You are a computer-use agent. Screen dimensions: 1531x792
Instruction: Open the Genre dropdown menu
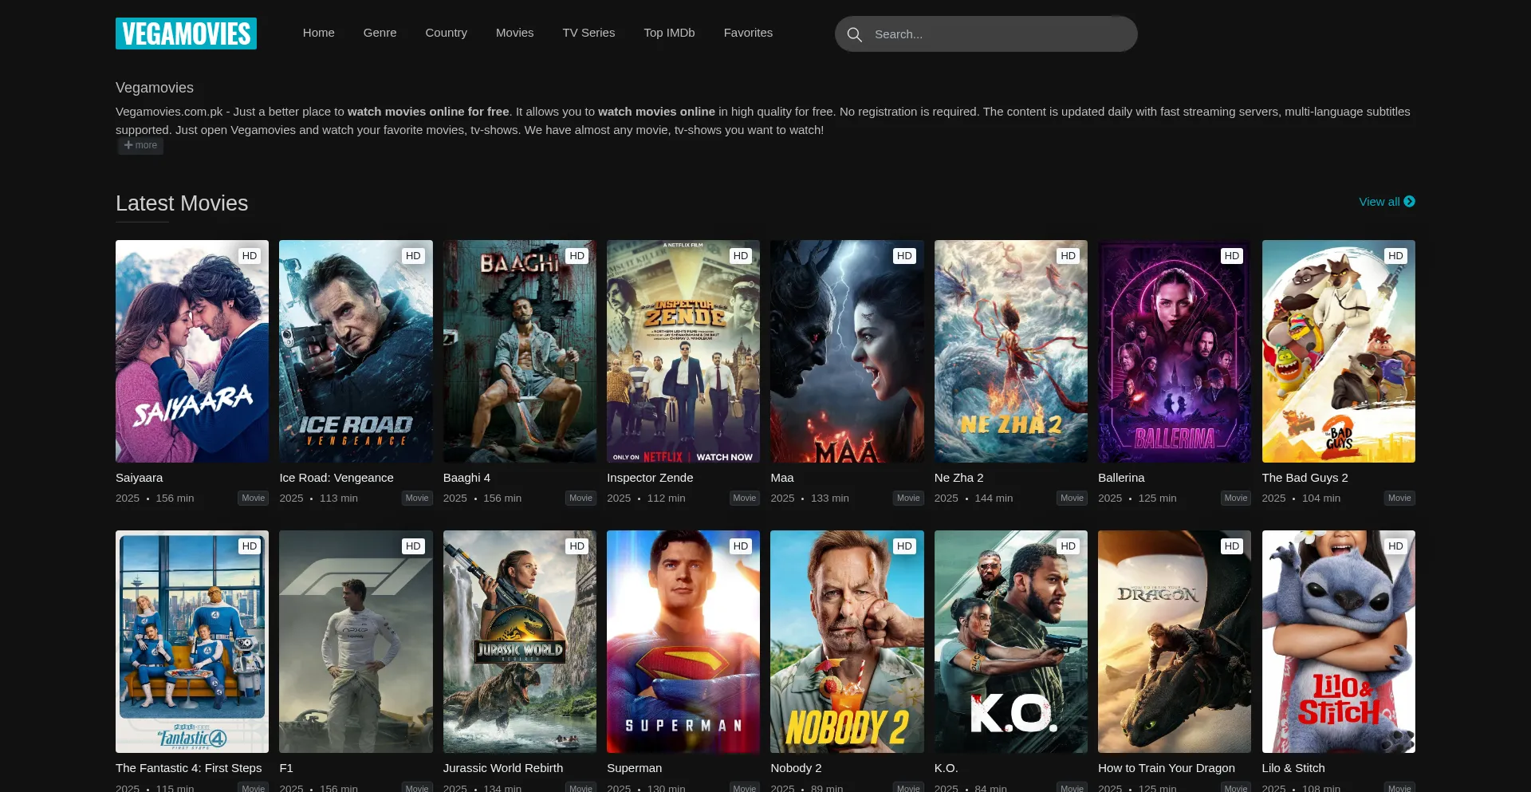pyautogui.click(x=380, y=33)
